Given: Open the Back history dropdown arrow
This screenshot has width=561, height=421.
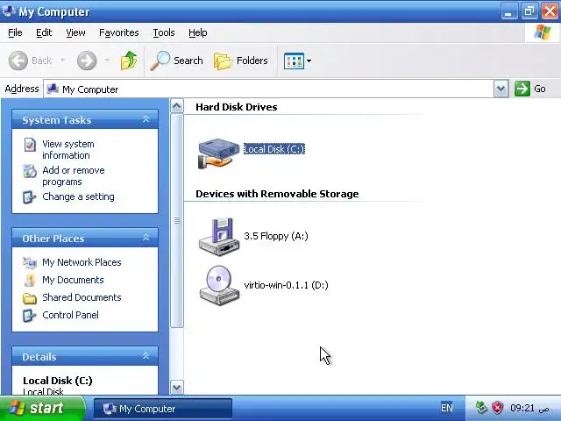Looking at the screenshot, I should [x=63, y=61].
